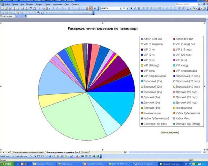Click the fill color bucket in formatting toolbar

(x=193, y=9)
